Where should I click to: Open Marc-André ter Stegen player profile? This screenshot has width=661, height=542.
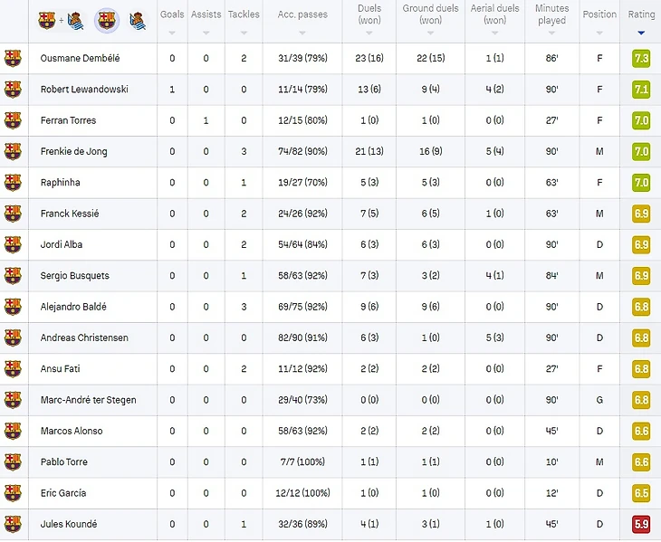(x=88, y=400)
